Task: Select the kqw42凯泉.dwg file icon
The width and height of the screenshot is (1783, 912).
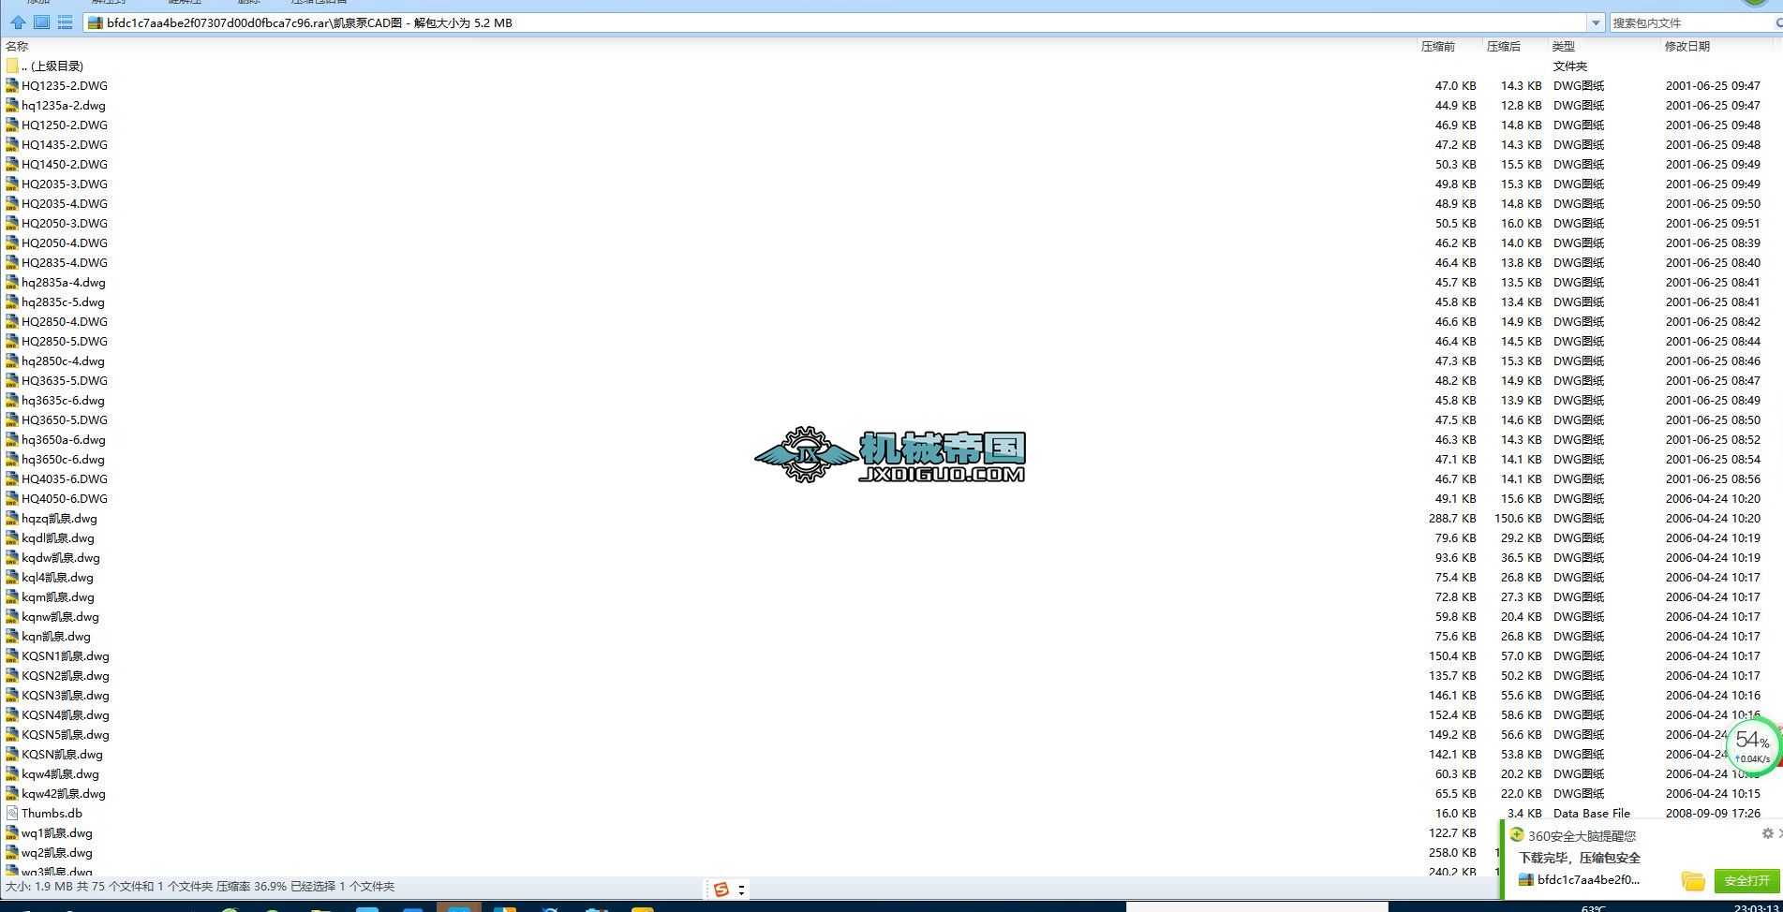Action: coord(12,793)
